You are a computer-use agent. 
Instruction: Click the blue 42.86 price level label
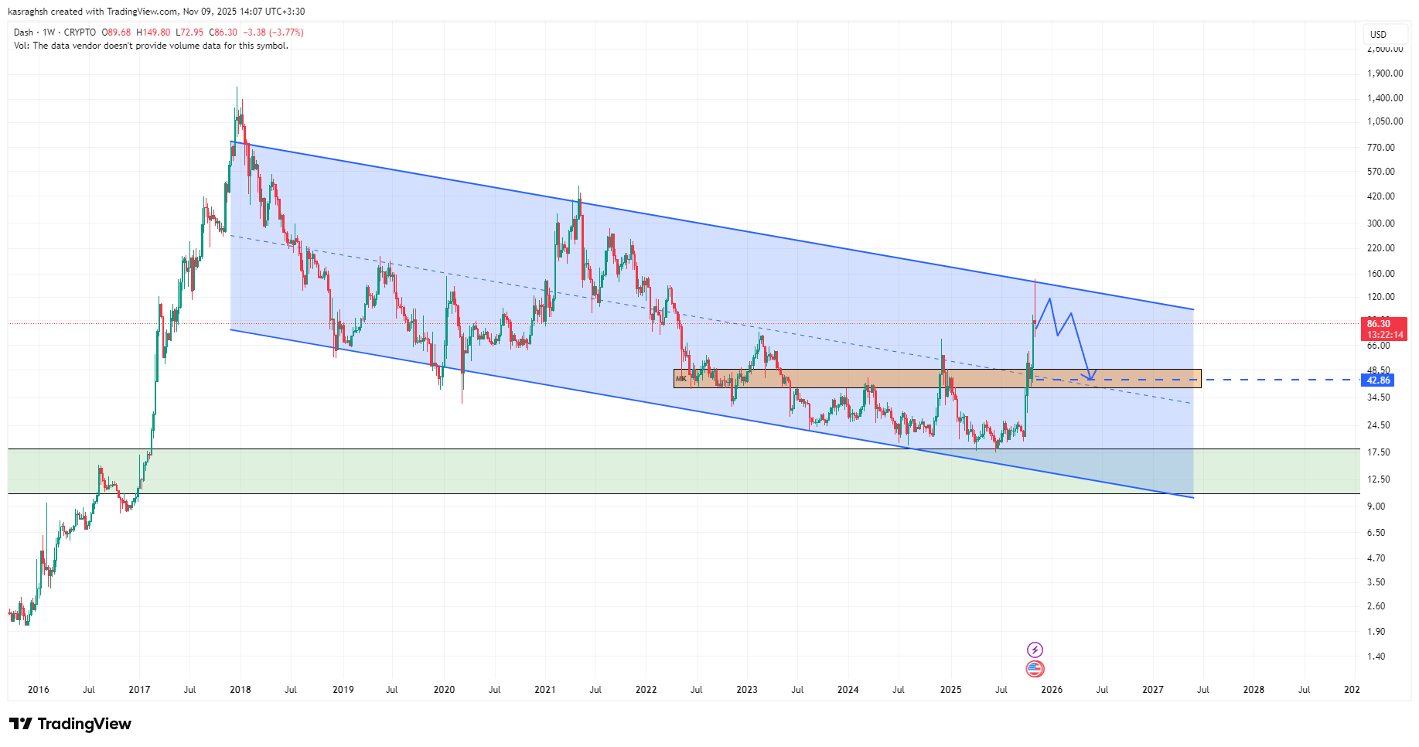click(x=1378, y=380)
